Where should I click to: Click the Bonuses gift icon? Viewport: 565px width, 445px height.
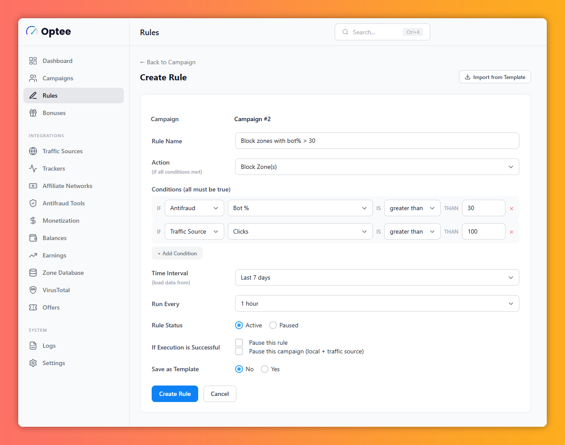pyautogui.click(x=33, y=113)
